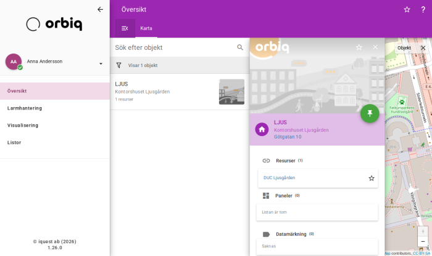Open the Visualisering section
Screen dimensions: 432x256
point(55,126)
